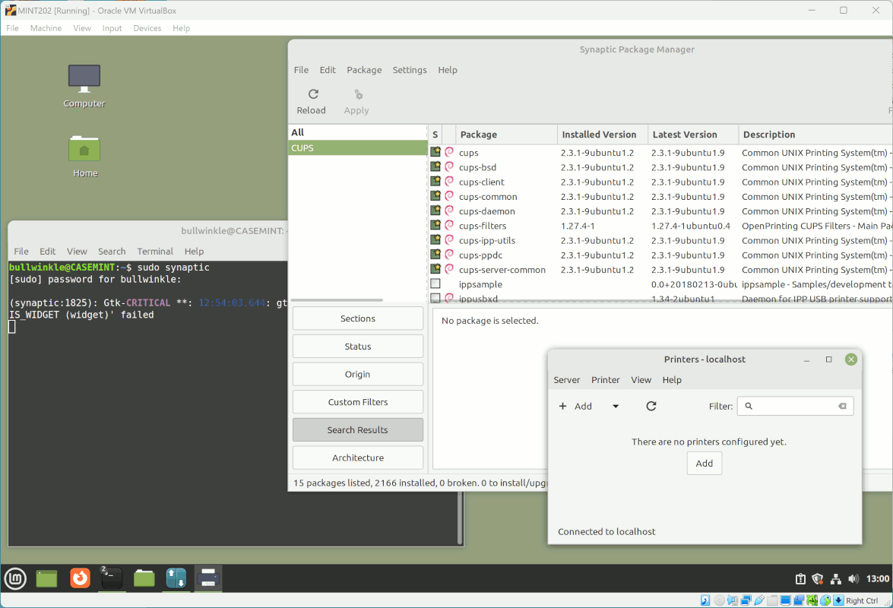Image resolution: width=893 pixels, height=608 pixels.
Task: Sort by the Latest Version column header
Action: 693,135
